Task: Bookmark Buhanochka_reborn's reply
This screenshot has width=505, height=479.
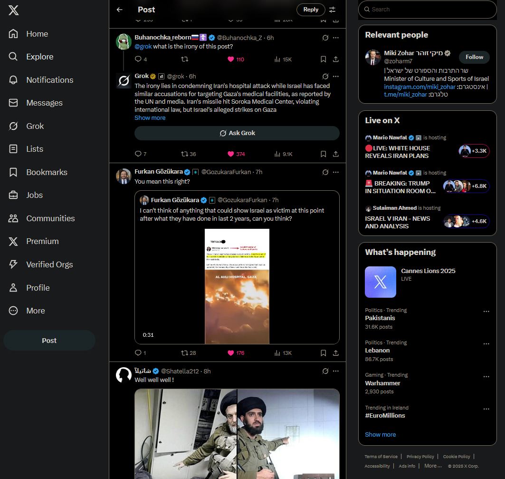Action: [x=324, y=59]
